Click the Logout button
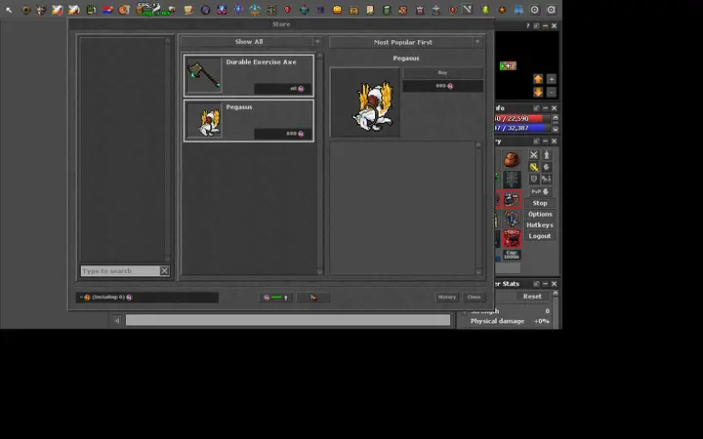Screen dimensions: 703x439 540,236
